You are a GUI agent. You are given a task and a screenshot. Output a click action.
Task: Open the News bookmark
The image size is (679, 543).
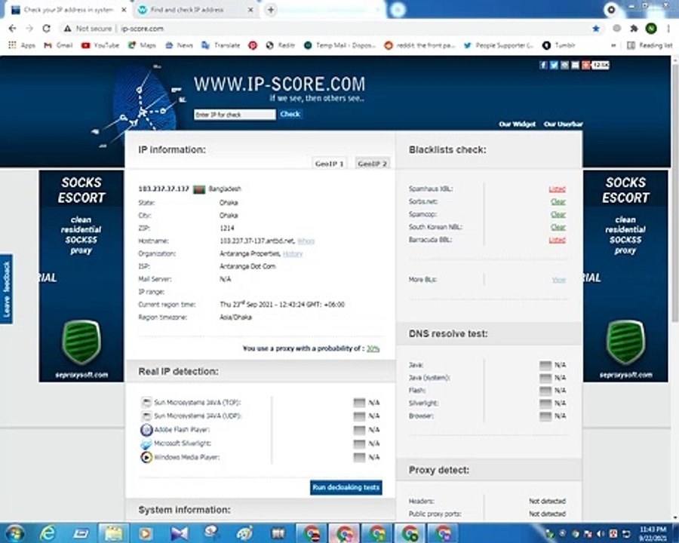(179, 45)
